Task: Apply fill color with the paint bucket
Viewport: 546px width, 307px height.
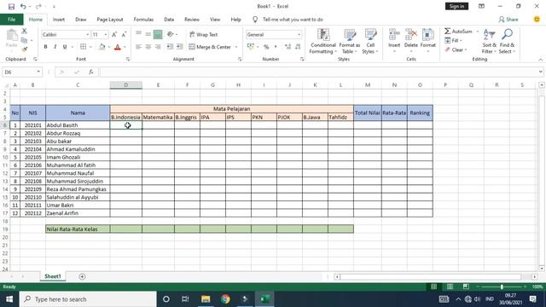Action: coord(102,47)
